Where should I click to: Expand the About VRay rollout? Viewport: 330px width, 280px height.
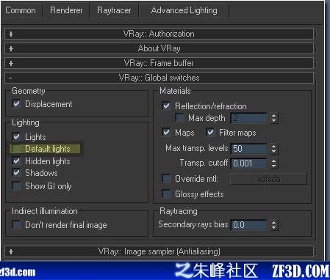(x=159, y=48)
